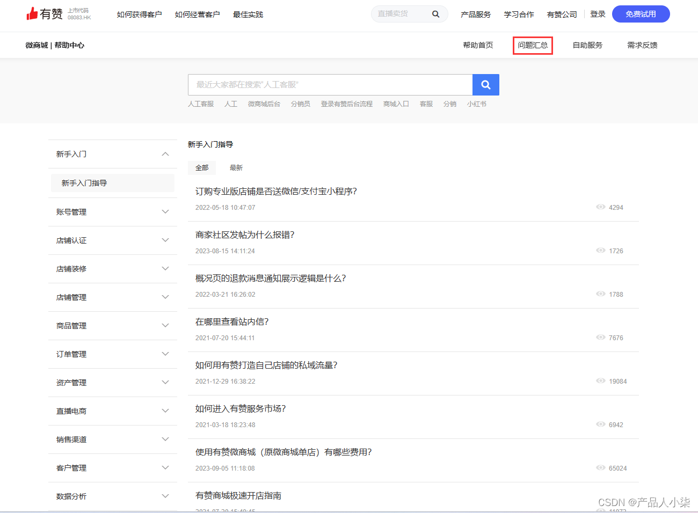Expand the 数据分析 category

pyautogui.click(x=113, y=496)
